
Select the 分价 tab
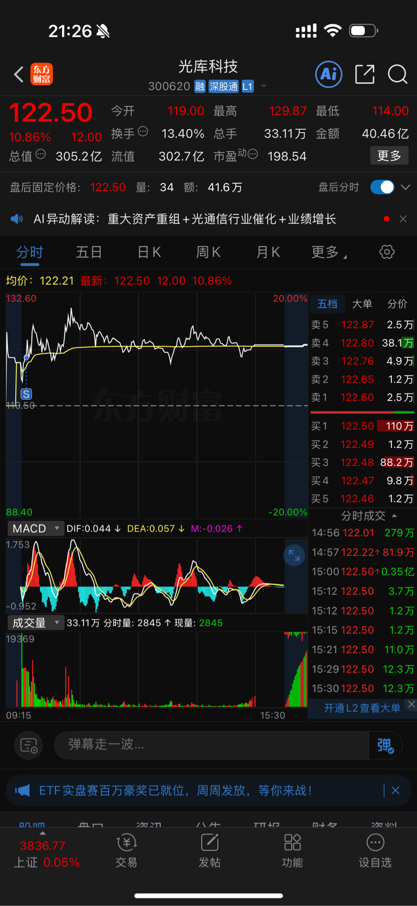[x=397, y=304]
